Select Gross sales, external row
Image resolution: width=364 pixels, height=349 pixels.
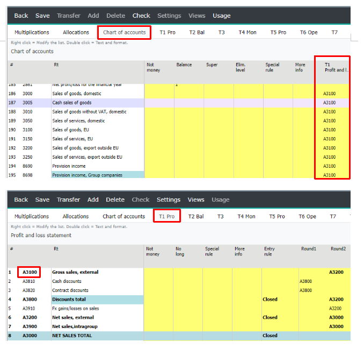tap(179, 272)
